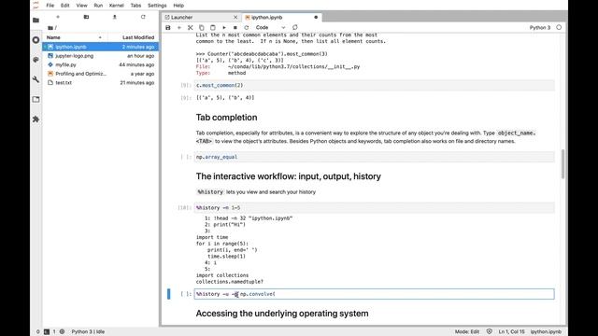Open the Extension Manager puzzle icon
Screen dimensions: 598x336
[x=36, y=119]
